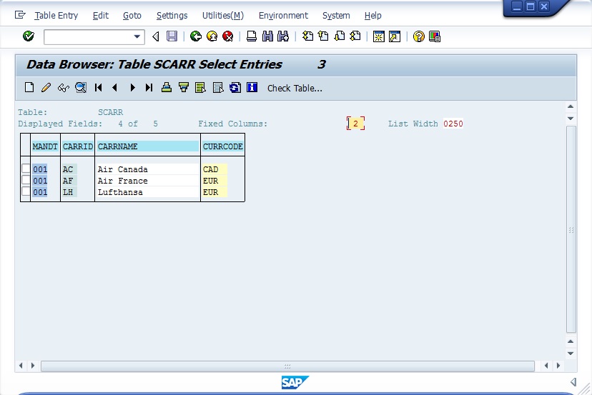Open the session menu icon left of Table Entry
This screenshot has width=592, height=395.
click(20, 15)
